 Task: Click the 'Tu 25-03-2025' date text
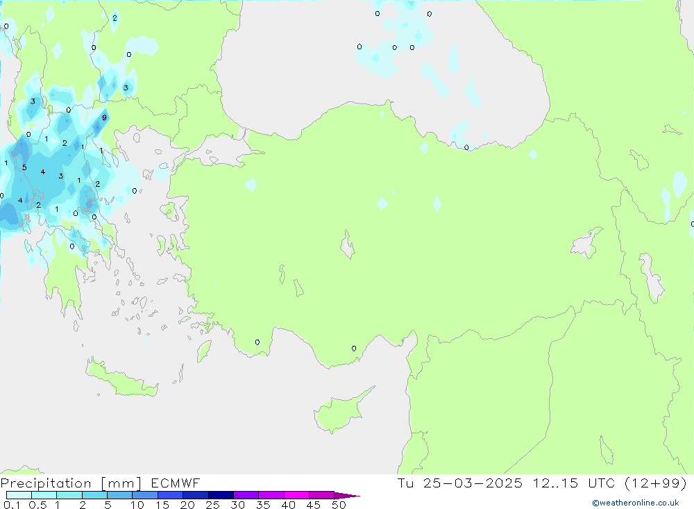pos(460,483)
